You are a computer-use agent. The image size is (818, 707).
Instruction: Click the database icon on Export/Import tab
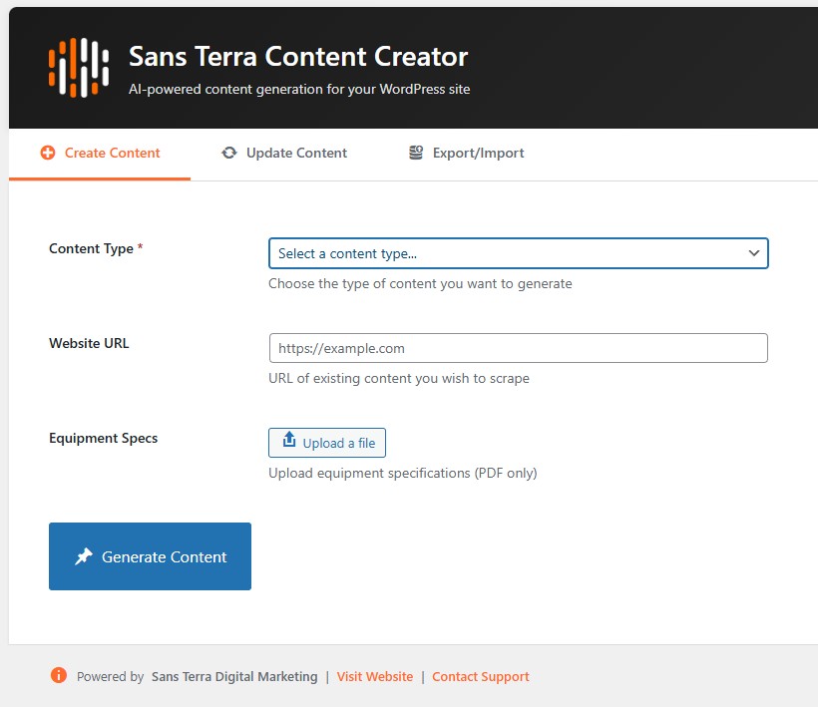click(416, 153)
